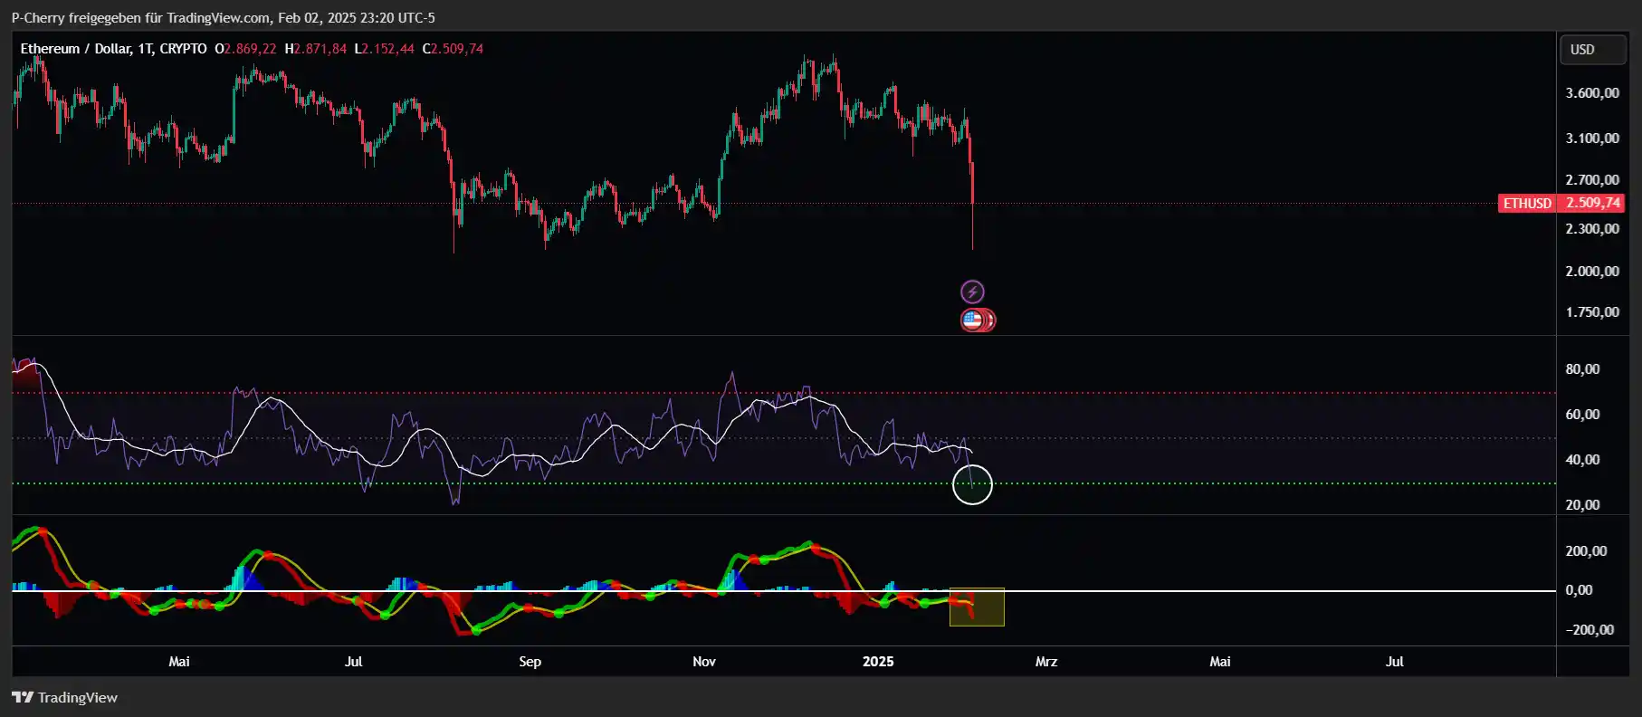Click the 2025 time axis label

click(878, 662)
